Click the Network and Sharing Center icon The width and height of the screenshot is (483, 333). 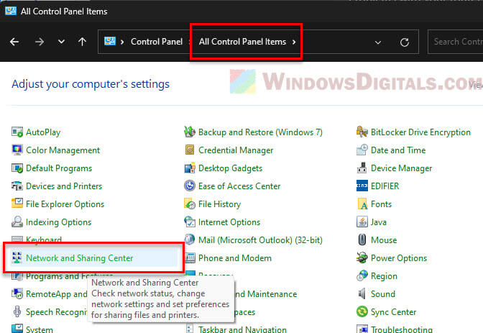[17, 257]
